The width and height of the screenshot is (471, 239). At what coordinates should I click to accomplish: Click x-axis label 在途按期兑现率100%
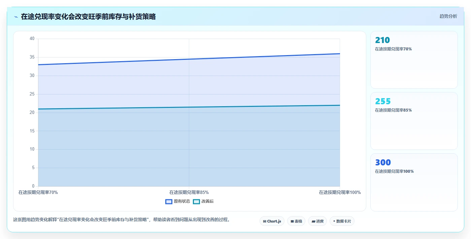click(340, 193)
